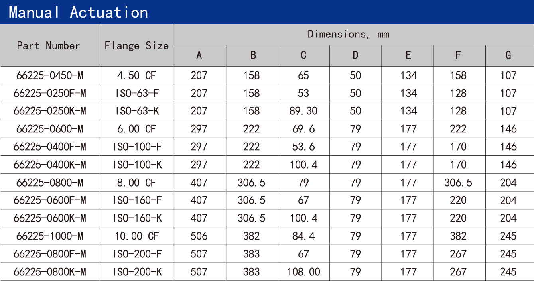This screenshot has width=534, height=281.
Task: Select part number 66225-0450-M
Action: 49,75
